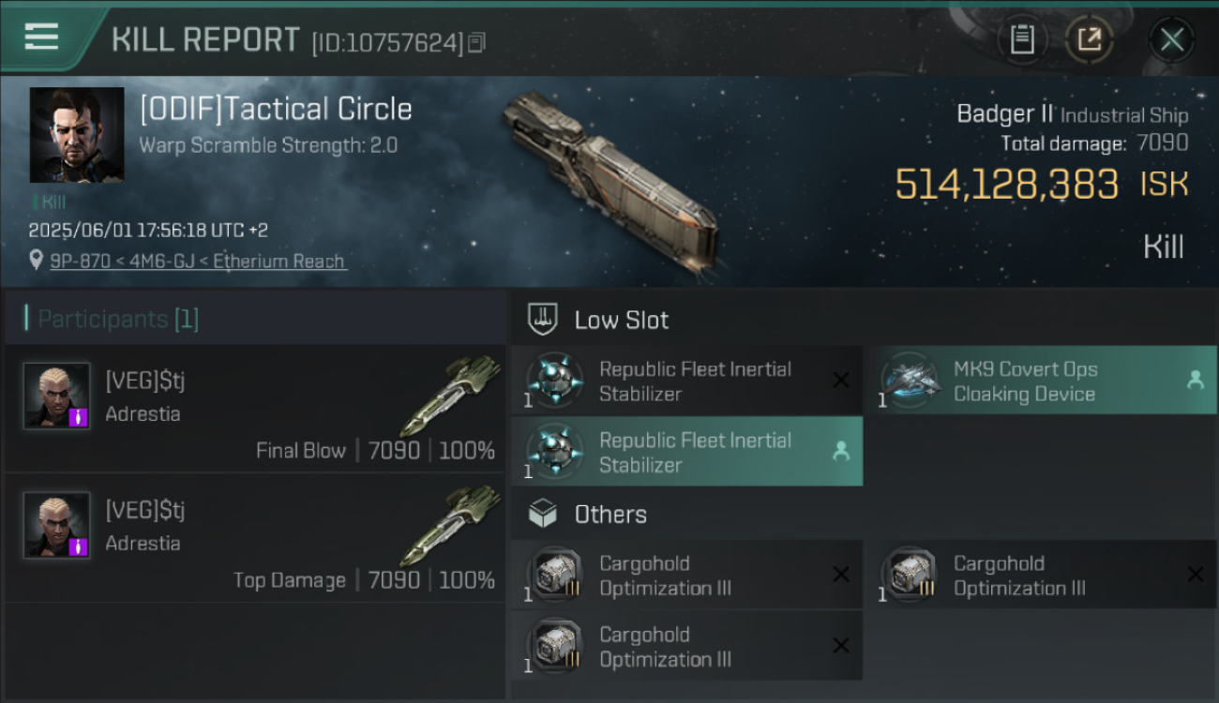Open the hamburger menu
This screenshot has height=703, width=1219.
point(41,37)
